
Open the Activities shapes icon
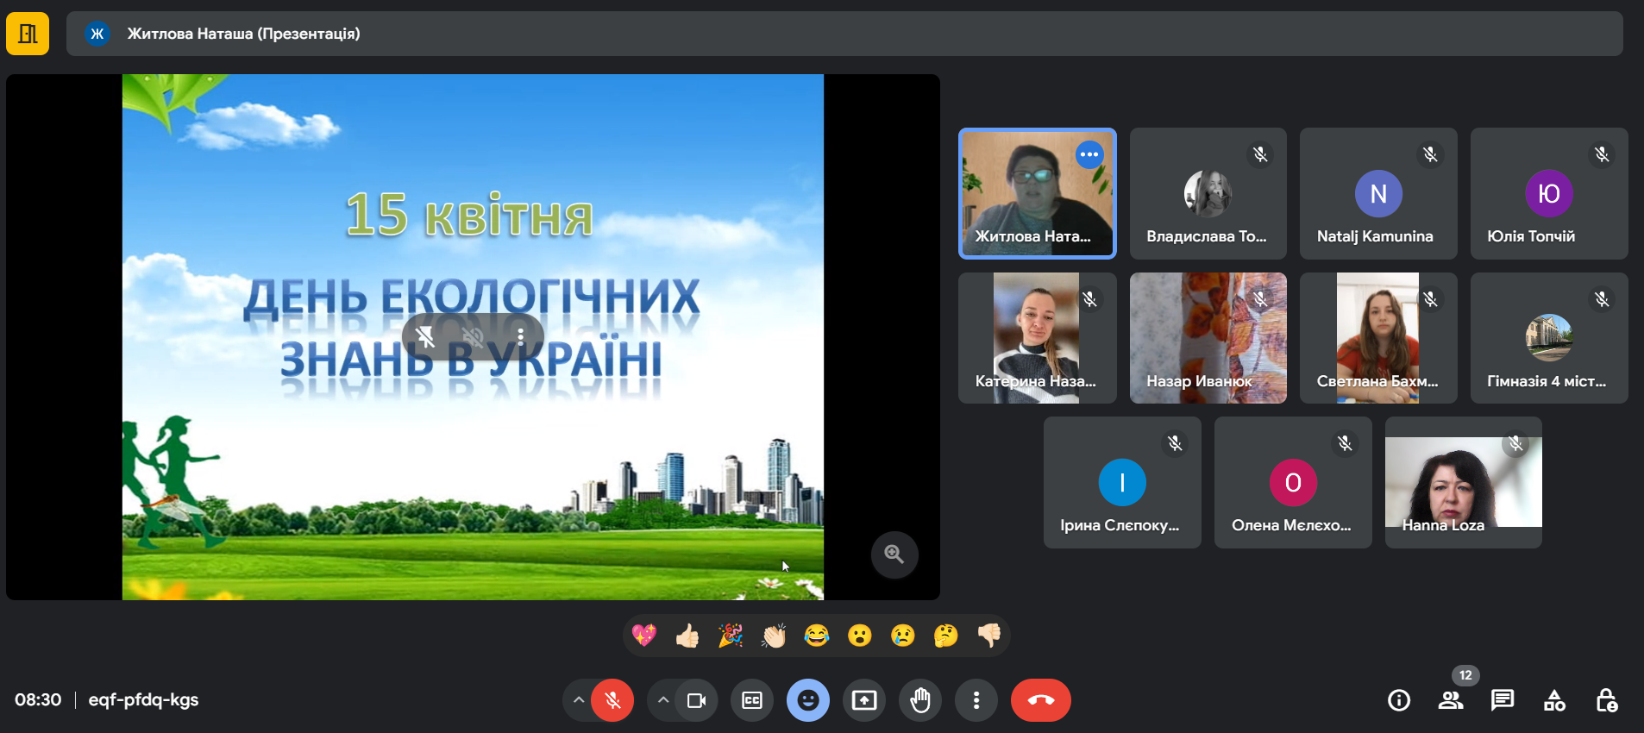(1553, 700)
